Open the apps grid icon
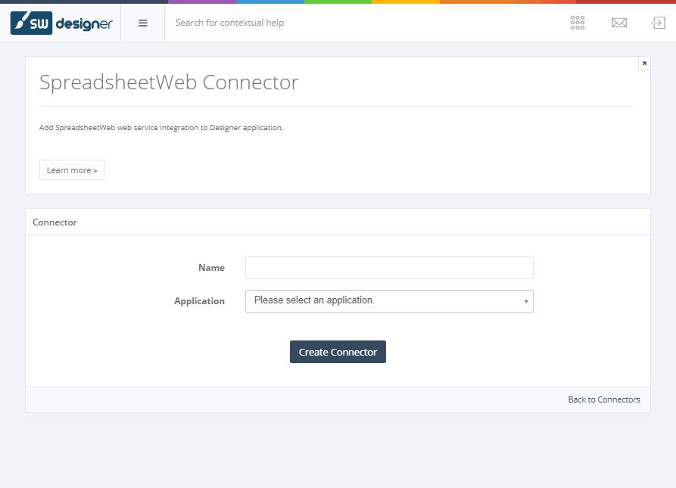The width and height of the screenshot is (676, 488). 578,23
